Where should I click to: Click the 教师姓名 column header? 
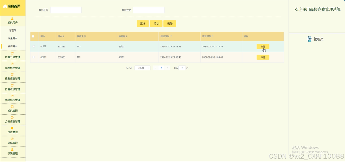(x=123, y=36)
